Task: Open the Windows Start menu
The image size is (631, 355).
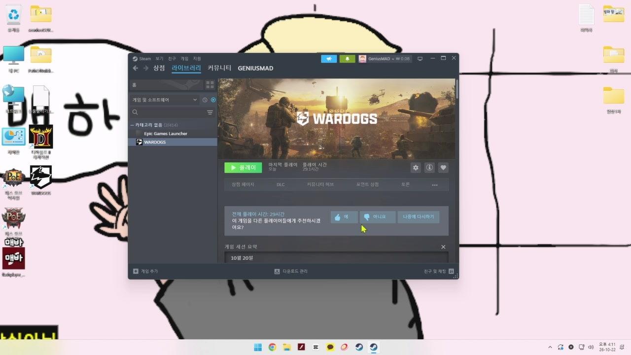Action: tap(258, 347)
